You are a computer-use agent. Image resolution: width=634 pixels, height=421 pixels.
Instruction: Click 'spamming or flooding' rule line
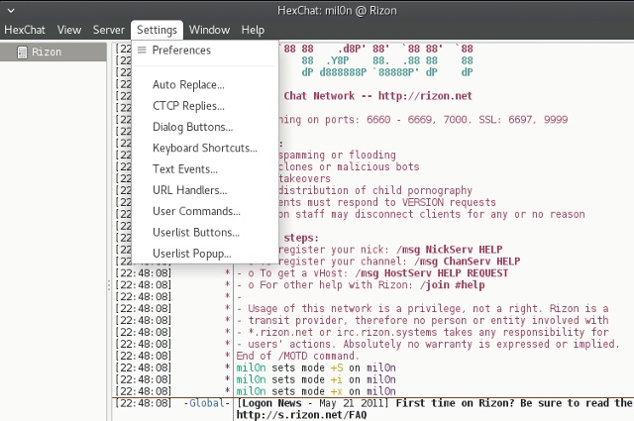[337, 156]
